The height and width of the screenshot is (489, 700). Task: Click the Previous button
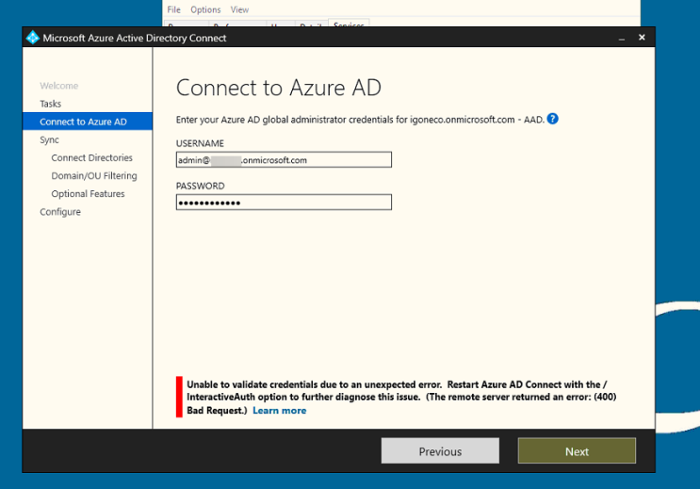[440, 451]
